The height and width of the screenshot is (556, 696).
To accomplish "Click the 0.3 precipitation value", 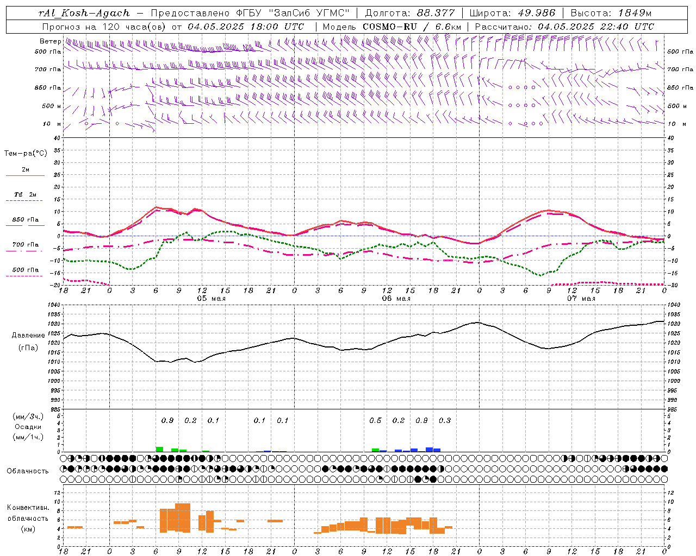I will [x=445, y=420].
